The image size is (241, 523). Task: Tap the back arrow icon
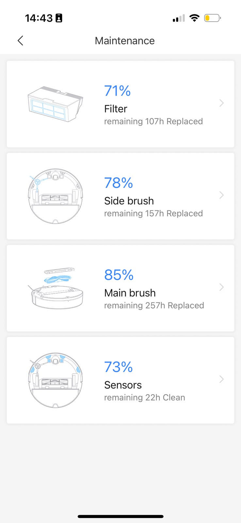(x=20, y=41)
